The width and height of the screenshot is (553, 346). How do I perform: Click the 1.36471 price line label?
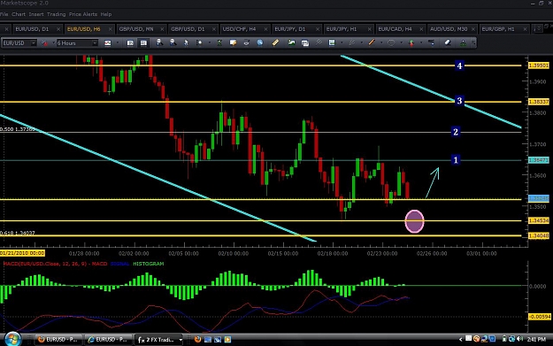(x=539, y=160)
